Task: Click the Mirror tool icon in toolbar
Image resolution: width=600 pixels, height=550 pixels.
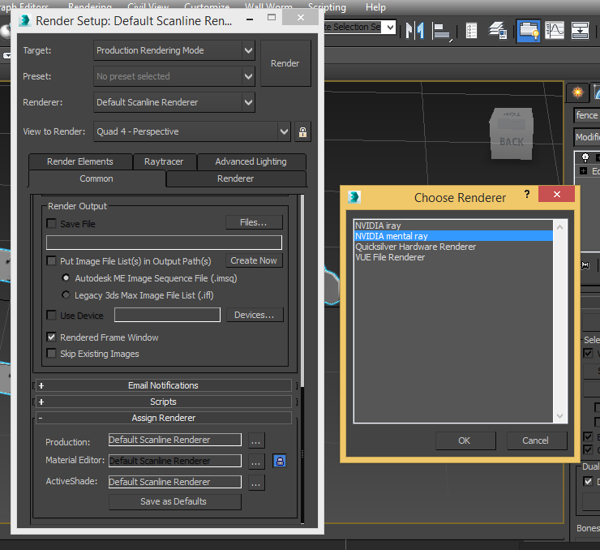Action: [x=415, y=31]
